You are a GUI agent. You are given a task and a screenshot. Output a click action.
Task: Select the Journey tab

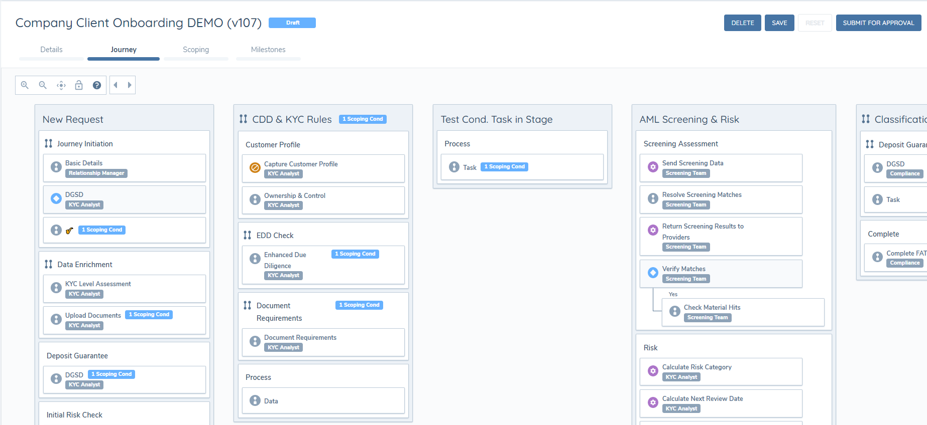coord(124,50)
